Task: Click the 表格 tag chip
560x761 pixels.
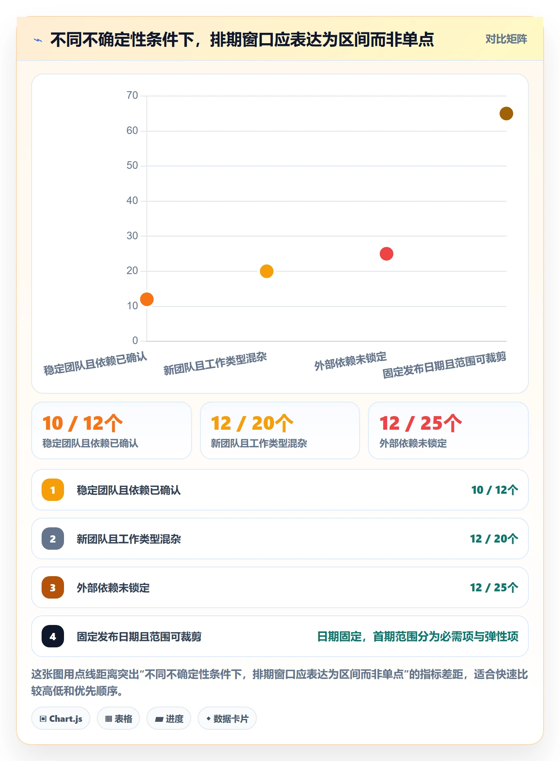Action: pyautogui.click(x=118, y=719)
